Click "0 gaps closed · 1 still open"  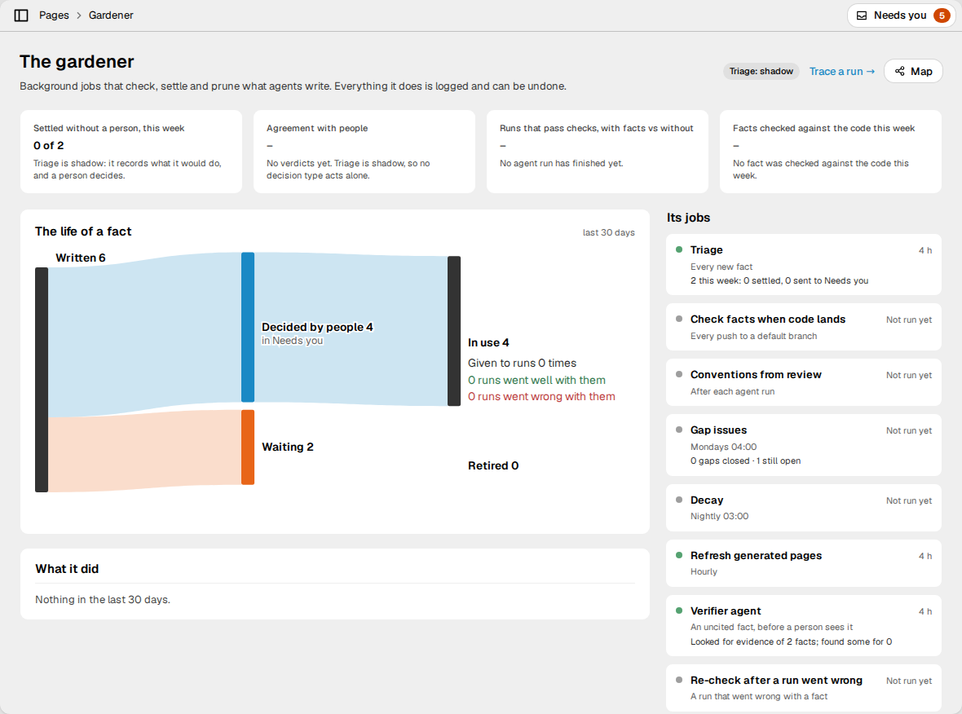coord(745,461)
